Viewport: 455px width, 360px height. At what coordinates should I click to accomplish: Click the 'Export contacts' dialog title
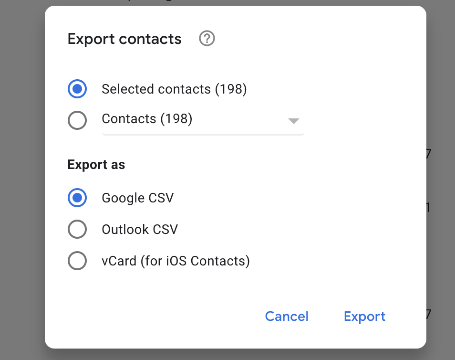click(124, 39)
